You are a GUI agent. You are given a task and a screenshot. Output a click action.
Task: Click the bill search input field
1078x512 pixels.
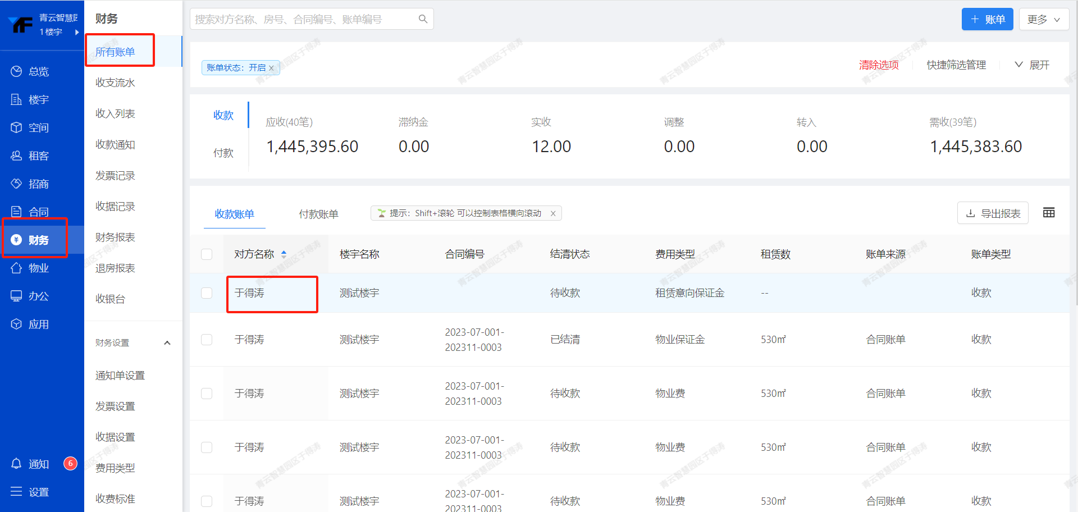coord(303,20)
